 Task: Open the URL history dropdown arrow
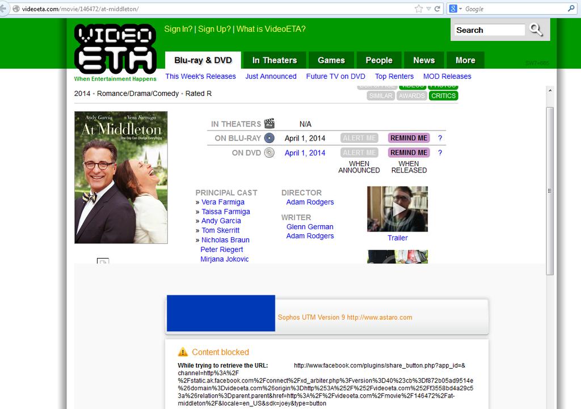[428, 9]
